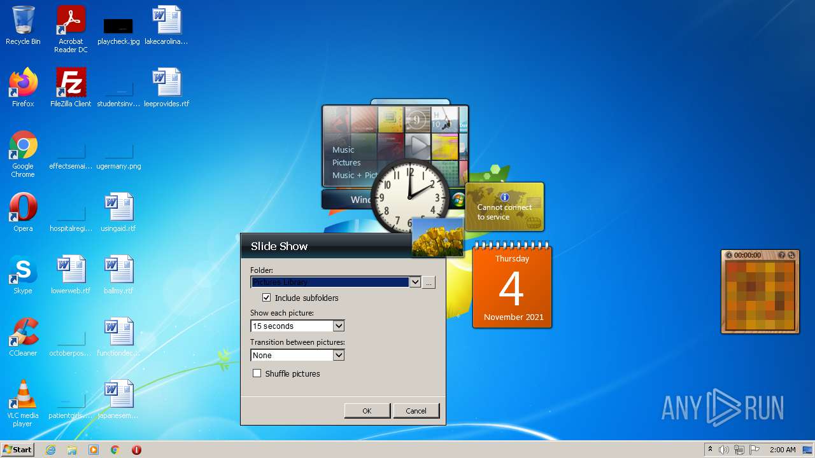Shuffle the picture puzzle tiles
The height and width of the screenshot is (458, 815).
[791, 255]
